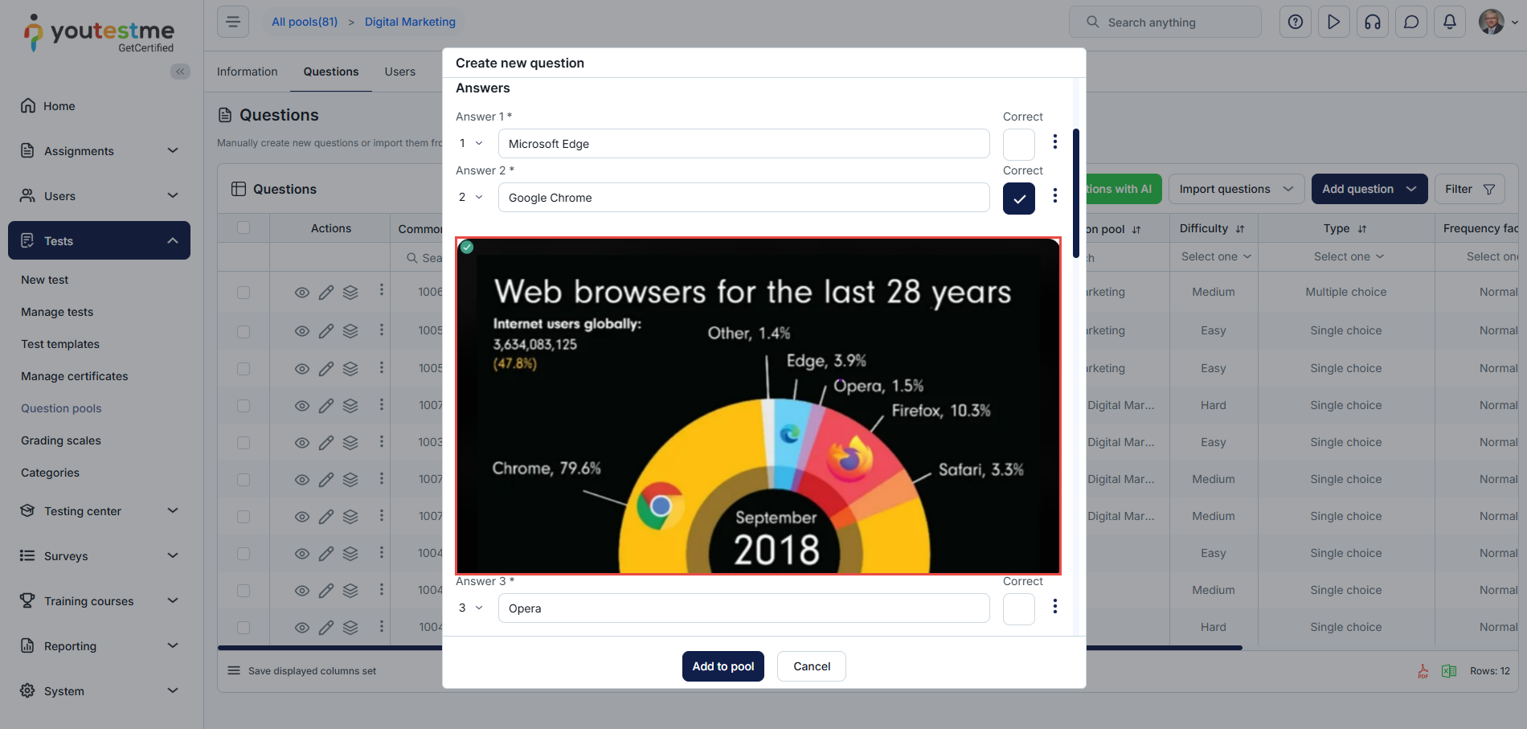This screenshot has width=1527, height=729.
Task: Focus the Search anything field
Action: click(x=1165, y=22)
